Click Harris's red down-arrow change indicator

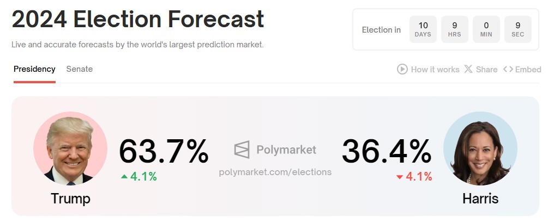click(x=400, y=177)
